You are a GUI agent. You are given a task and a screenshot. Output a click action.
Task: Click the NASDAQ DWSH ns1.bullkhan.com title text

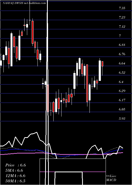[x=24, y=3]
